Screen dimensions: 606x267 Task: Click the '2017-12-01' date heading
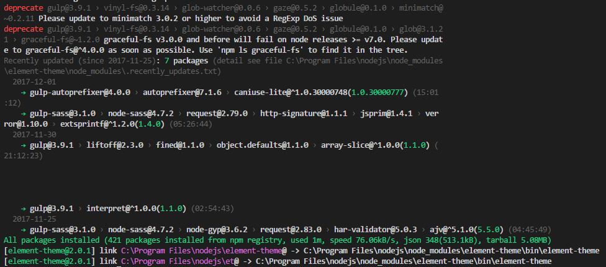[x=34, y=82]
